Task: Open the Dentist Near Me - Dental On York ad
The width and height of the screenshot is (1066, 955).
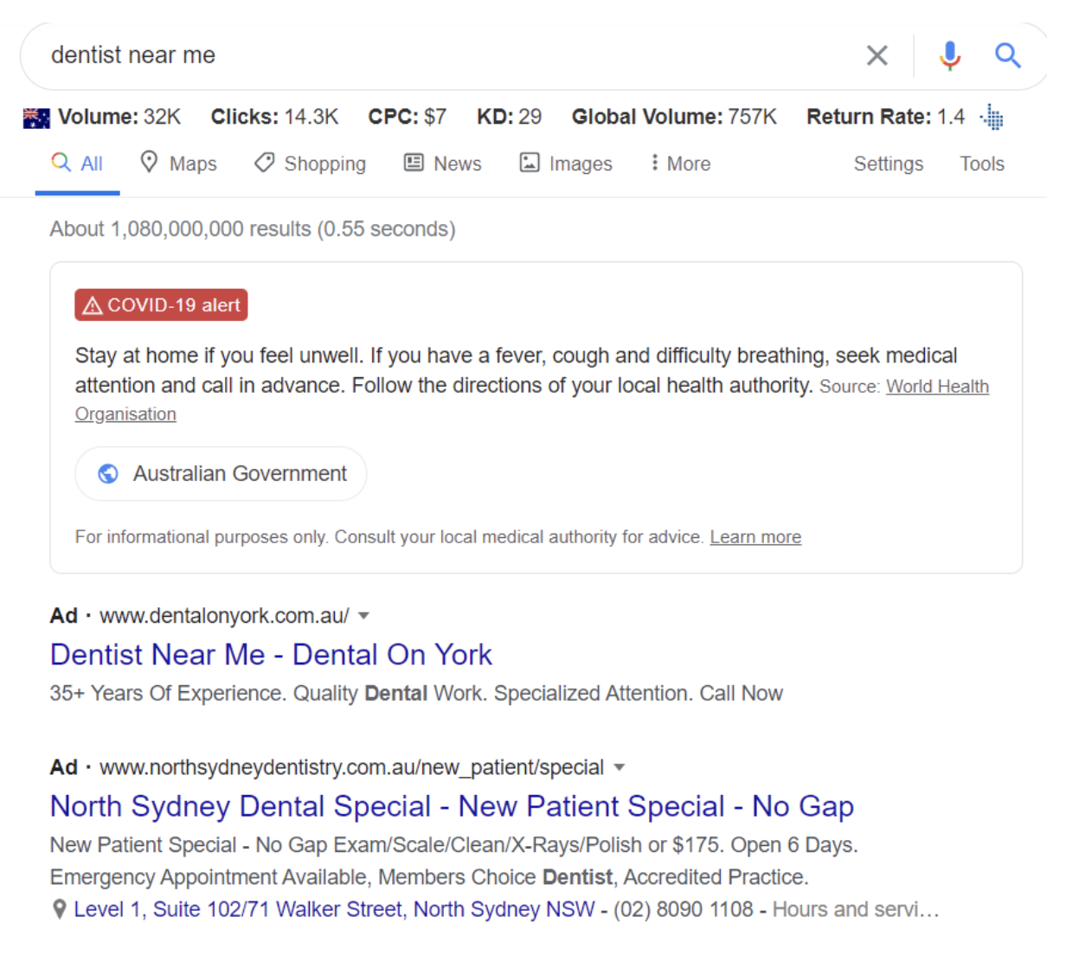Action: [x=271, y=655]
